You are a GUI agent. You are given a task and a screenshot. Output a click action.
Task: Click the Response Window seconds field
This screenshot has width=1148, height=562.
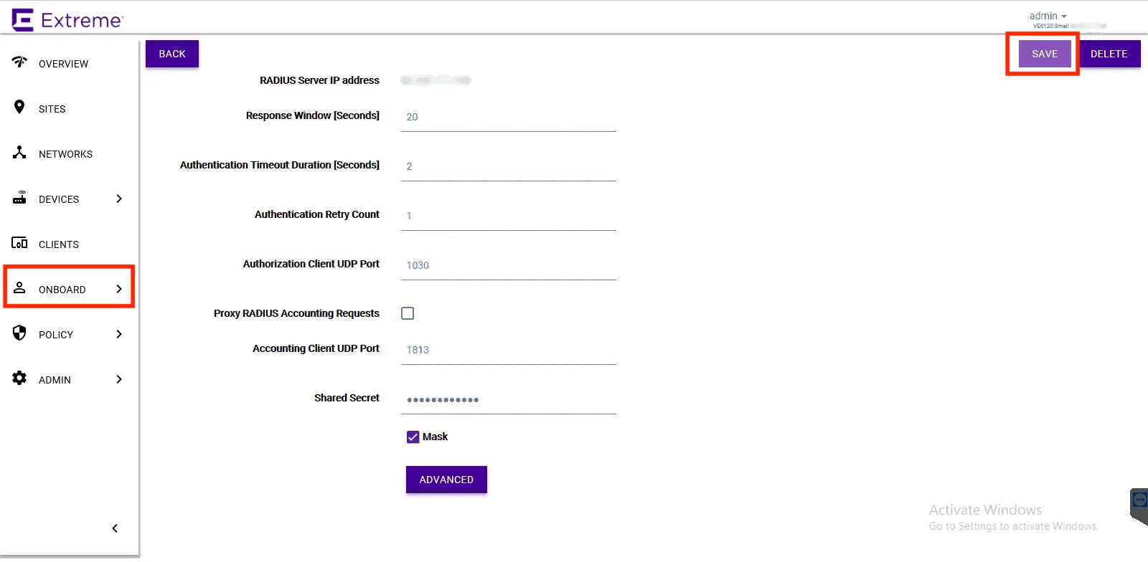pos(508,117)
